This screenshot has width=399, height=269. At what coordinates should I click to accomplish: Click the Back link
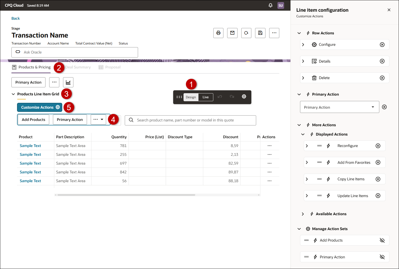(15, 18)
